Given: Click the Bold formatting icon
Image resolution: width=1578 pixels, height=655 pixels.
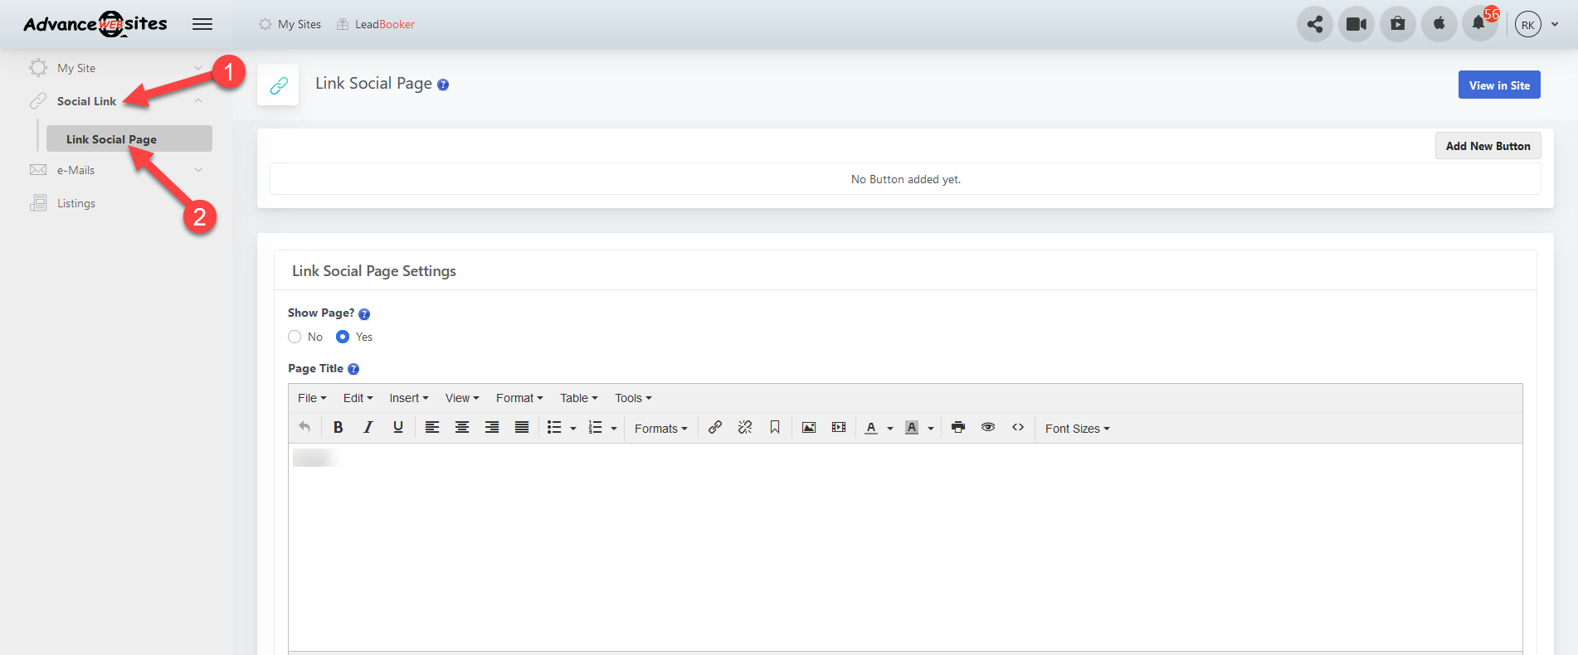Looking at the screenshot, I should (338, 428).
